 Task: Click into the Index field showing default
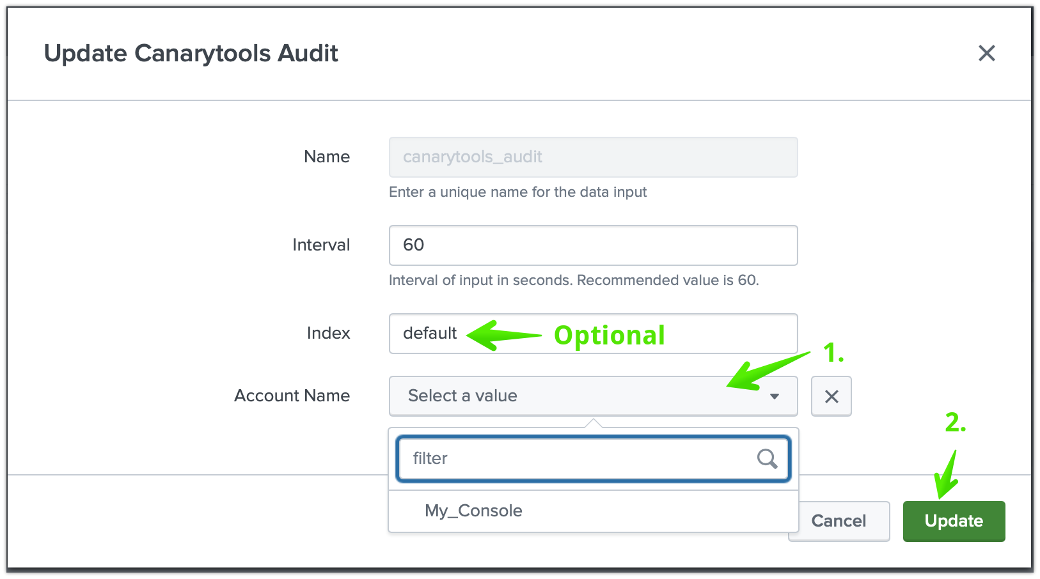click(593, 334)
